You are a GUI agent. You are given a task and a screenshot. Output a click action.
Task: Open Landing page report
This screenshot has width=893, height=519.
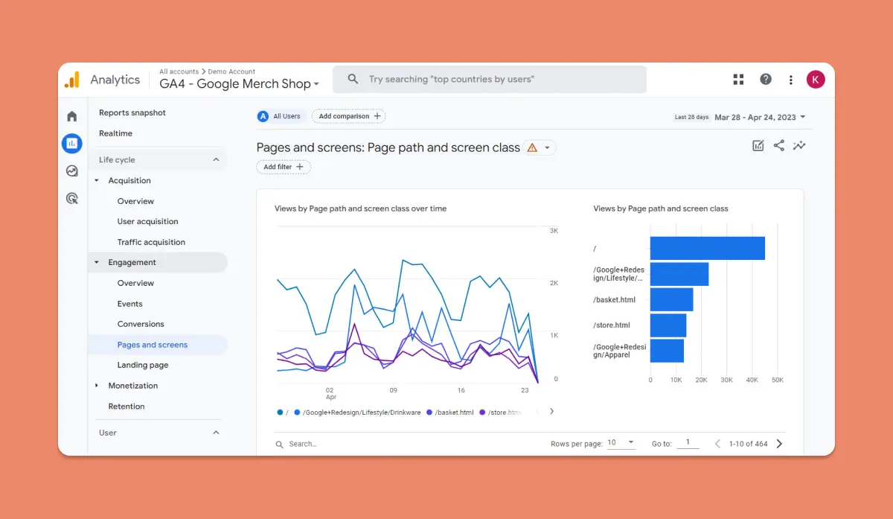tap(143, 365)
